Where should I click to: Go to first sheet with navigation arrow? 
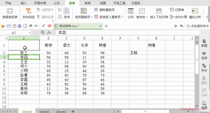(x=3, y=111)
